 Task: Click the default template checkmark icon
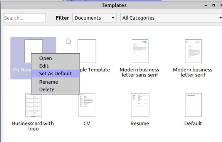click(x=69, y=42)
